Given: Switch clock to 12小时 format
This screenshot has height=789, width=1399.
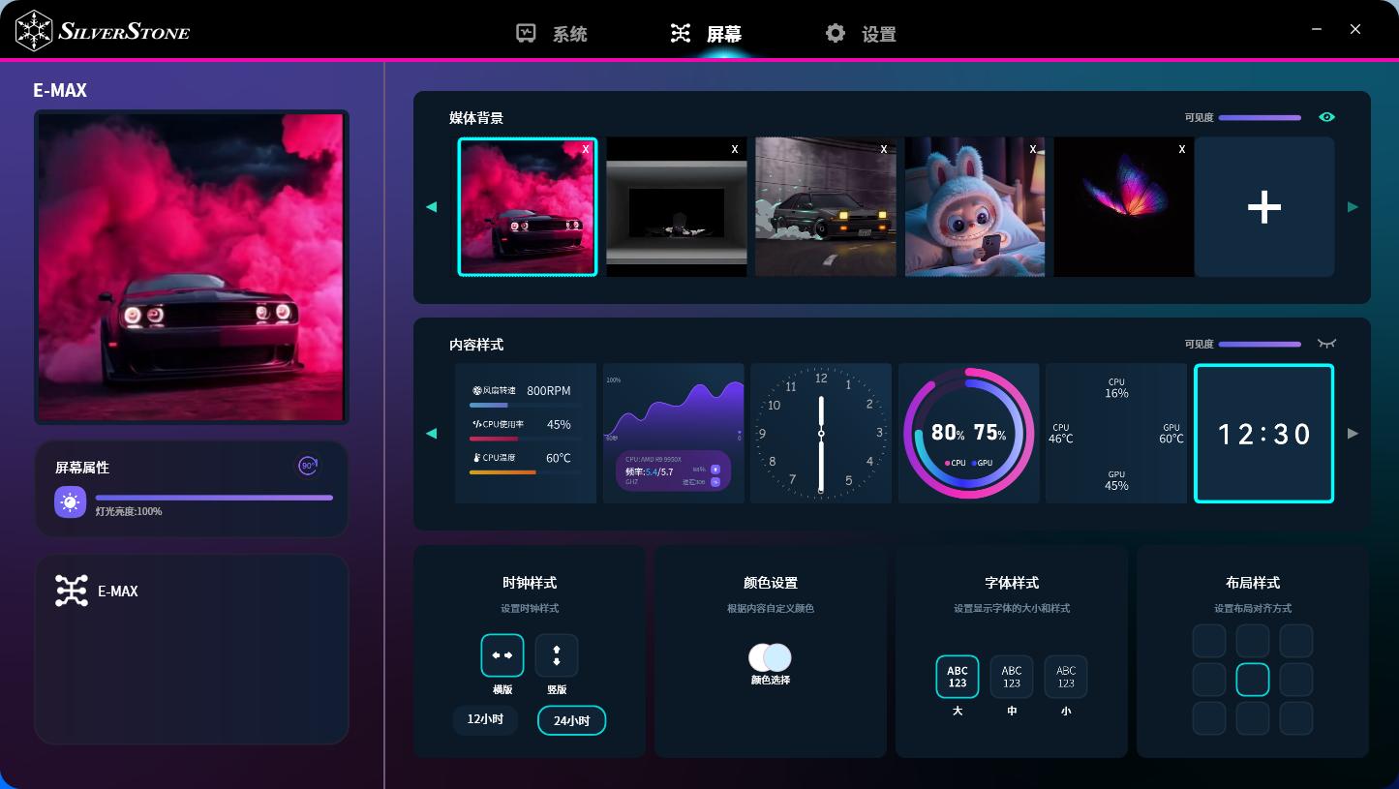Looking at the screenshot, I should pos(485,720).
